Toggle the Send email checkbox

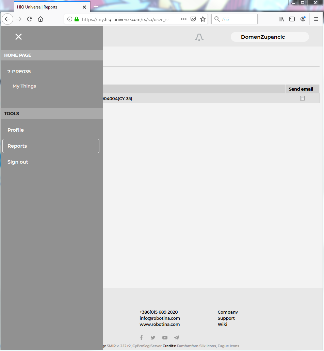coord(302,98)
